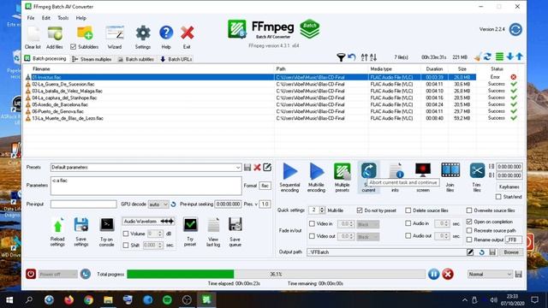Delete the selected preset with red X

257,168
